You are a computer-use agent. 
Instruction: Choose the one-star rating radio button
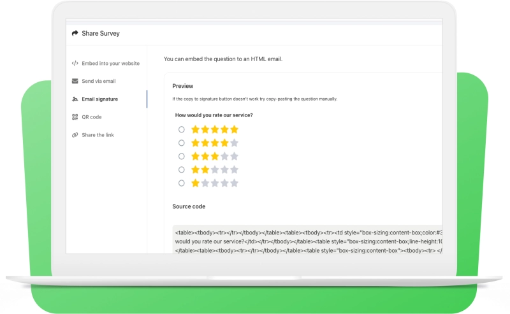(x=182, y=183)
